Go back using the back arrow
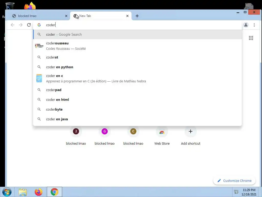The width and height of the screenshot is (262, 197). tap(13, 25)
